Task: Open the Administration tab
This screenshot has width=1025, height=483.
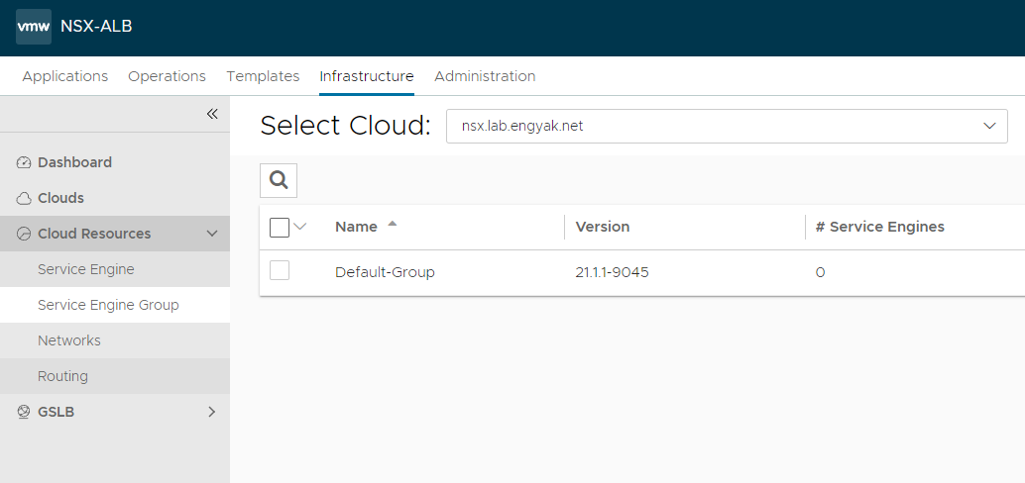Action: click(485, 76)
